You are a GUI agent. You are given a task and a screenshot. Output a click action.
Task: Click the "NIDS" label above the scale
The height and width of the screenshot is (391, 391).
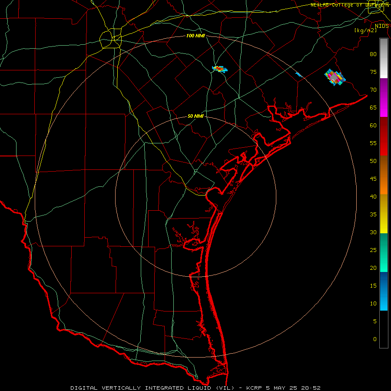382,26
